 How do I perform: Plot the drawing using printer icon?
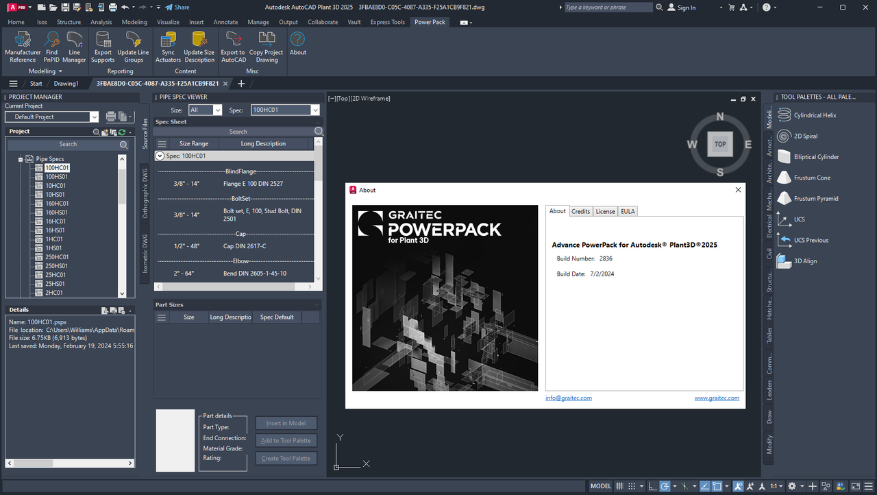112,7
